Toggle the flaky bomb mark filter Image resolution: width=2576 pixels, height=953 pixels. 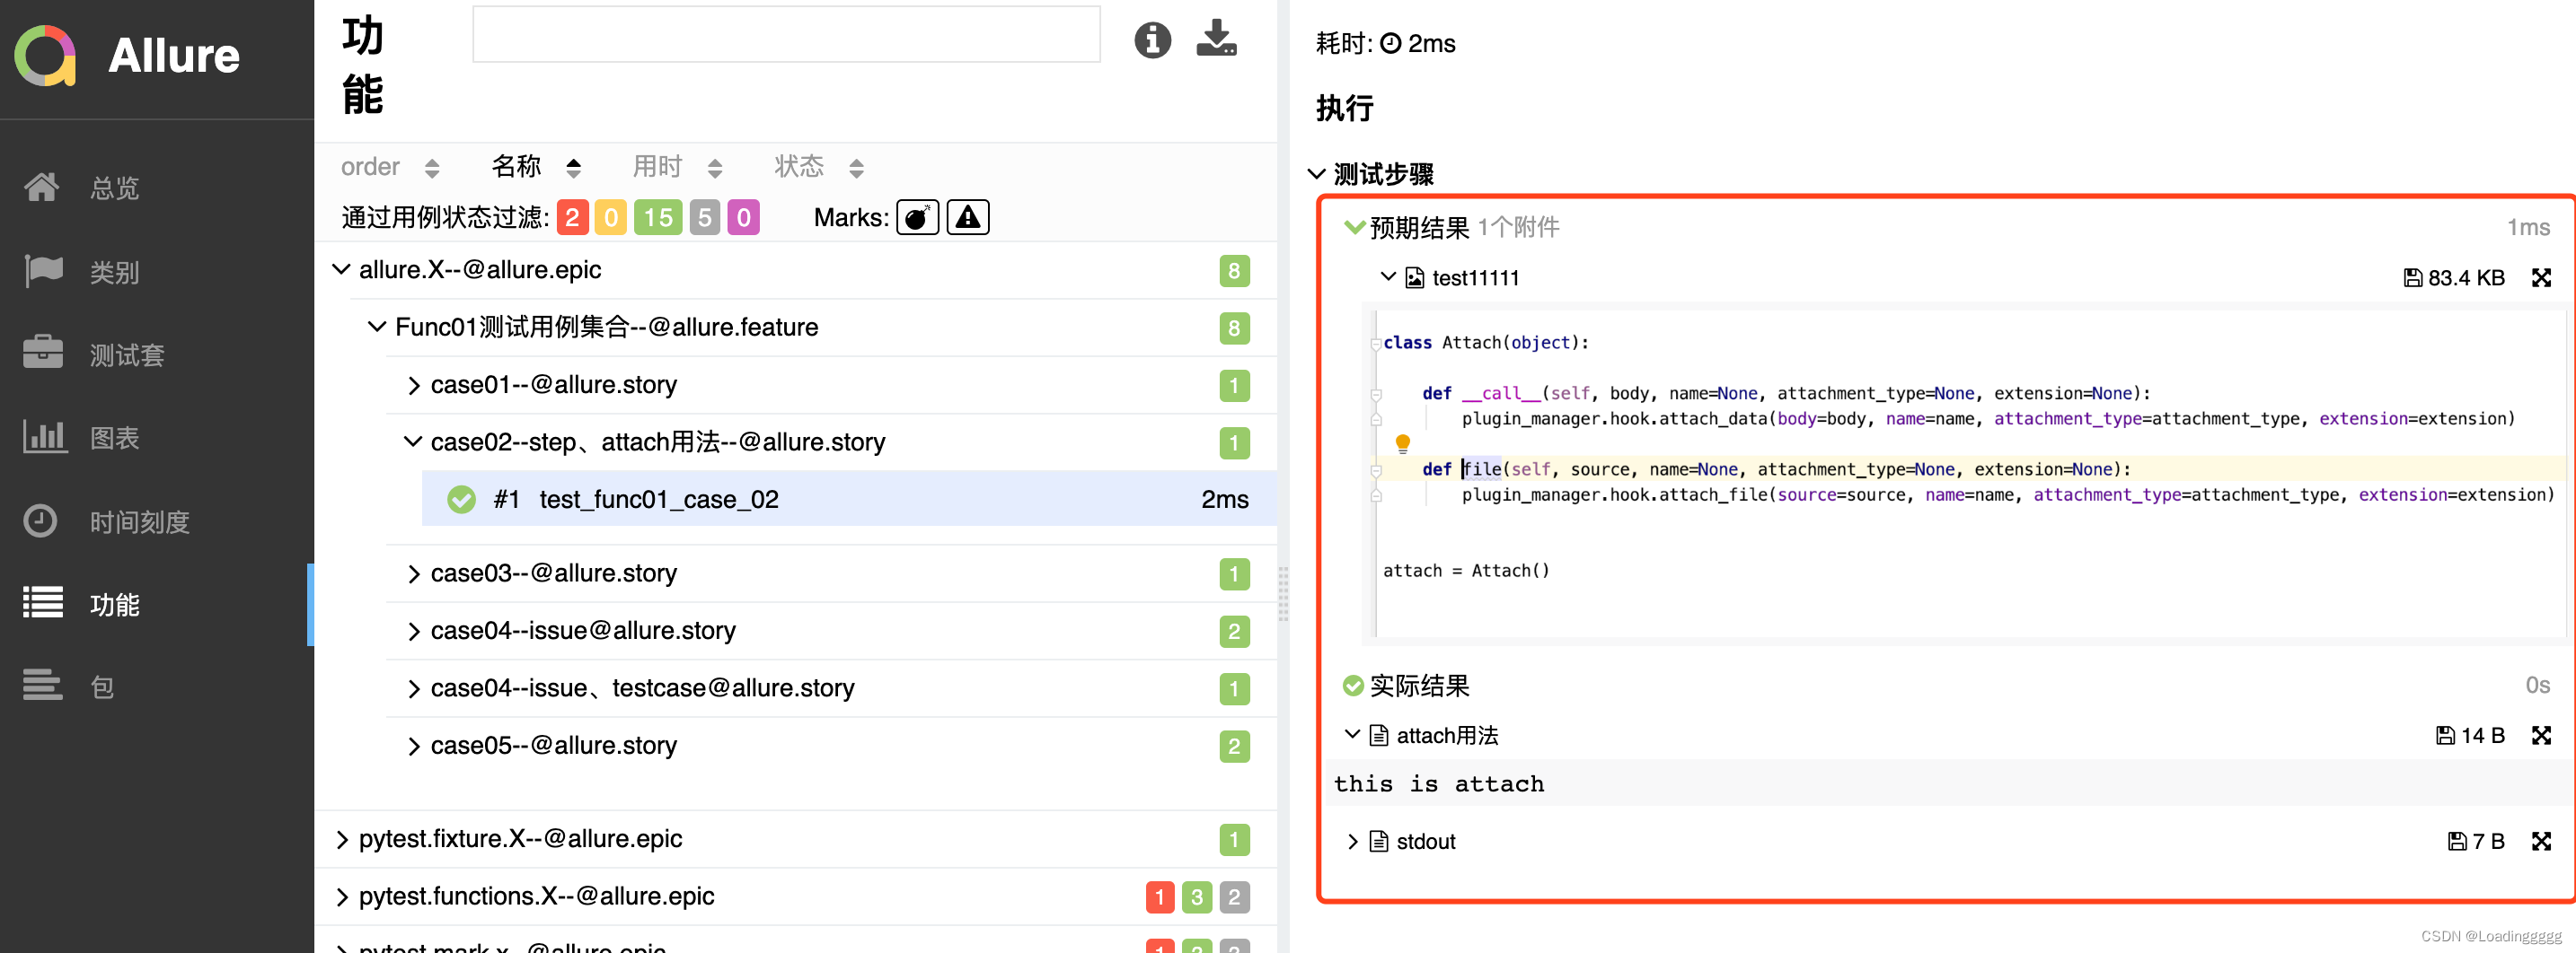[917, 217]
